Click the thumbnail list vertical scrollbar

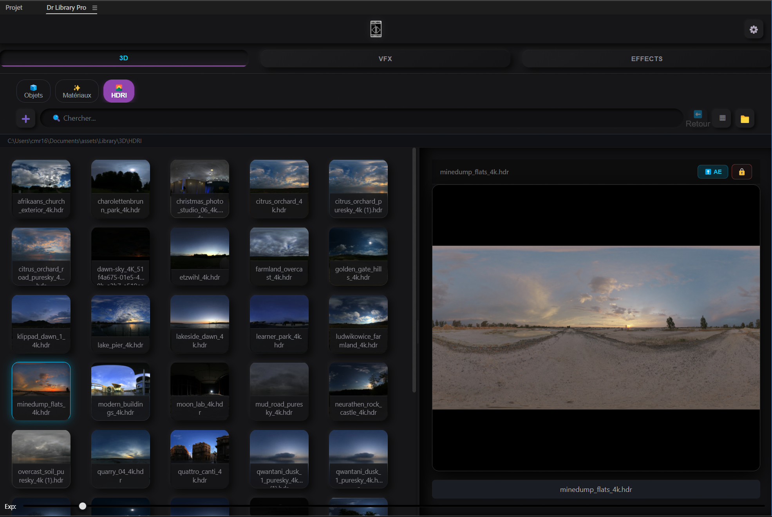click(x=414, y=270)
